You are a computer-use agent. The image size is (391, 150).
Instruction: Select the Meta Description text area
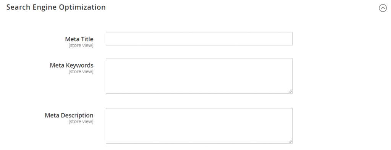pyautogui.click(x=199, y=126)
